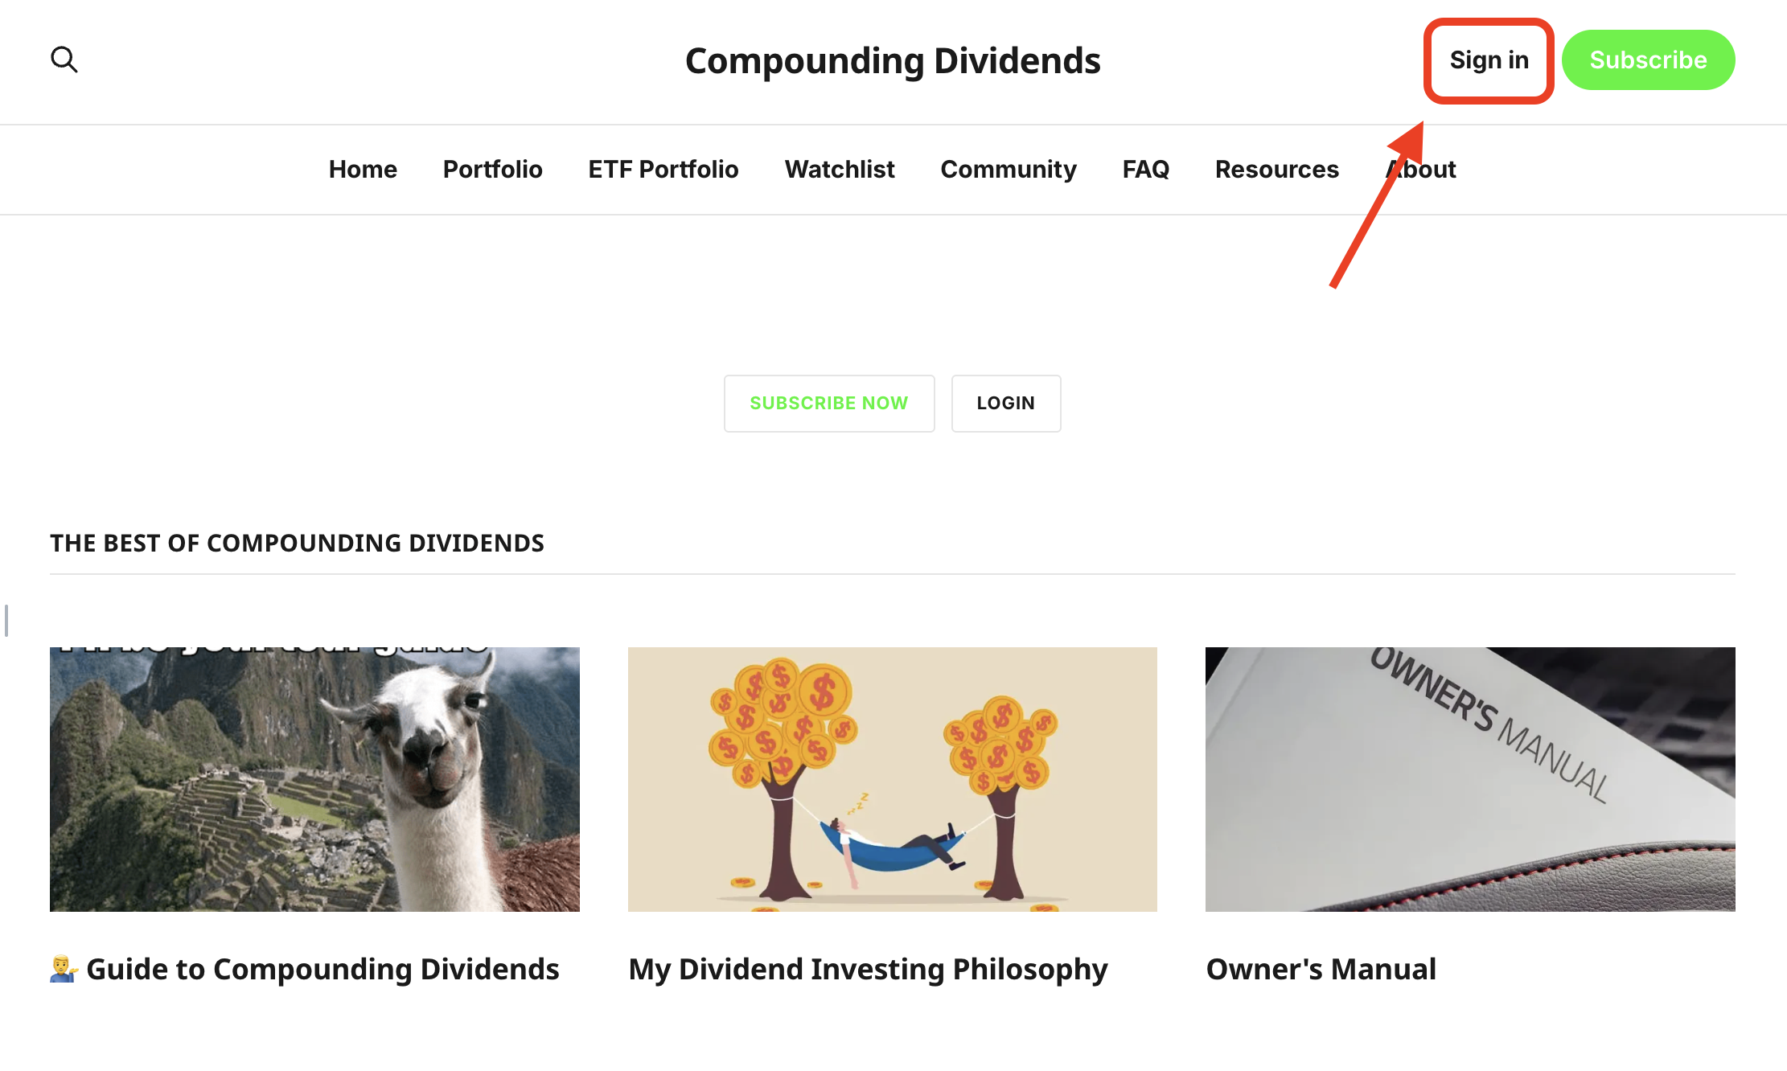This screenshot has height=1071, width=1787.
Task: Read My Dividend Investing Philosophy post
Action: click(868, 969)
